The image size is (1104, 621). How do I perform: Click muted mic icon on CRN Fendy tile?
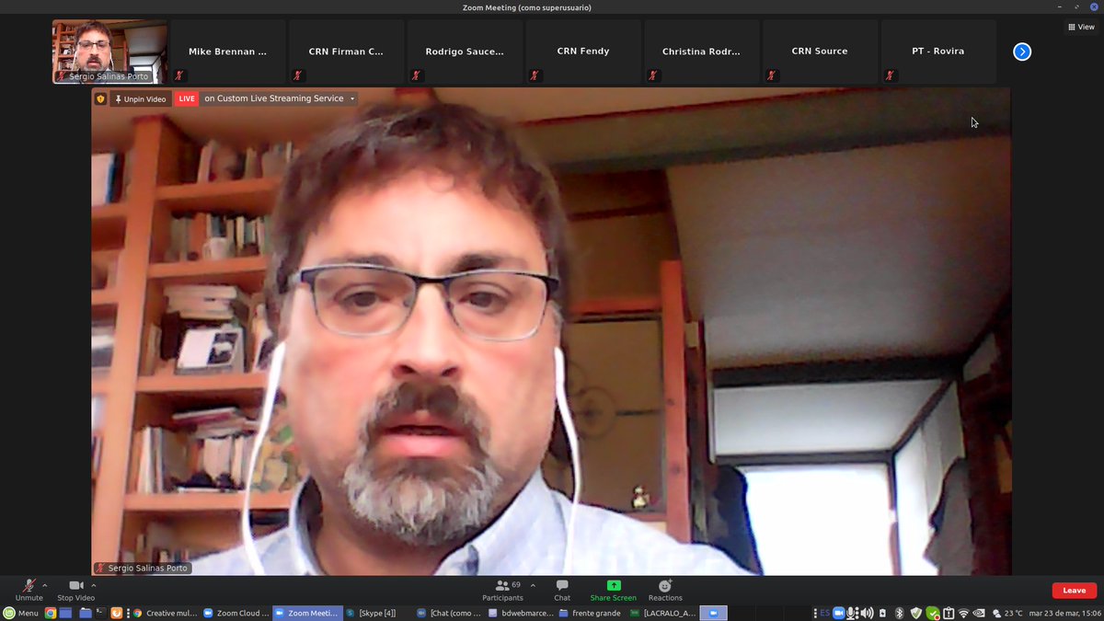pos(535,75)
